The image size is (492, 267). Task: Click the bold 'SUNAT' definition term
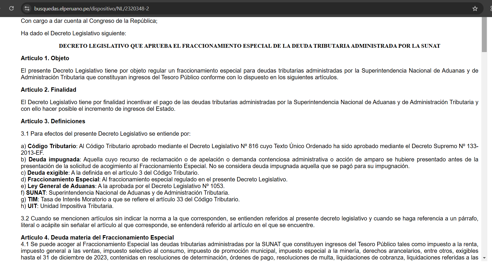point(36,193)
